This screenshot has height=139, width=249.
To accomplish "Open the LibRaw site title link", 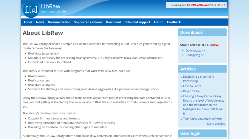I will tap(50, 6).
